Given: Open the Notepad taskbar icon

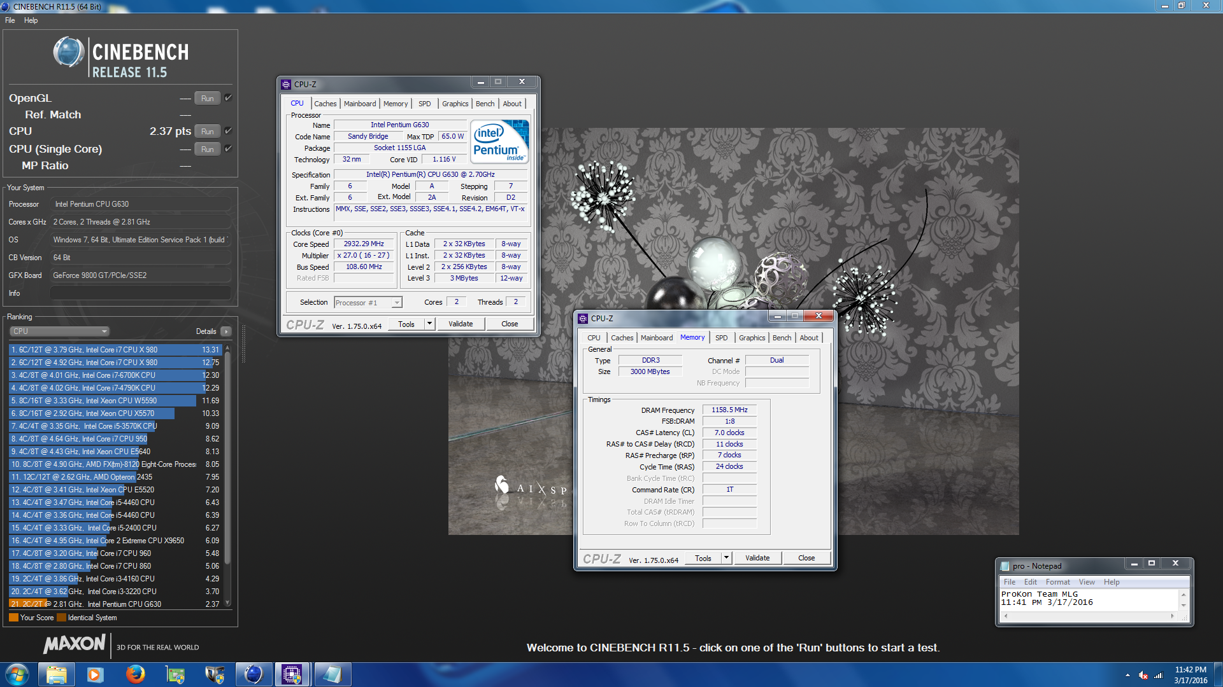Looking at the screenshot, I should (x=332, y=674).
